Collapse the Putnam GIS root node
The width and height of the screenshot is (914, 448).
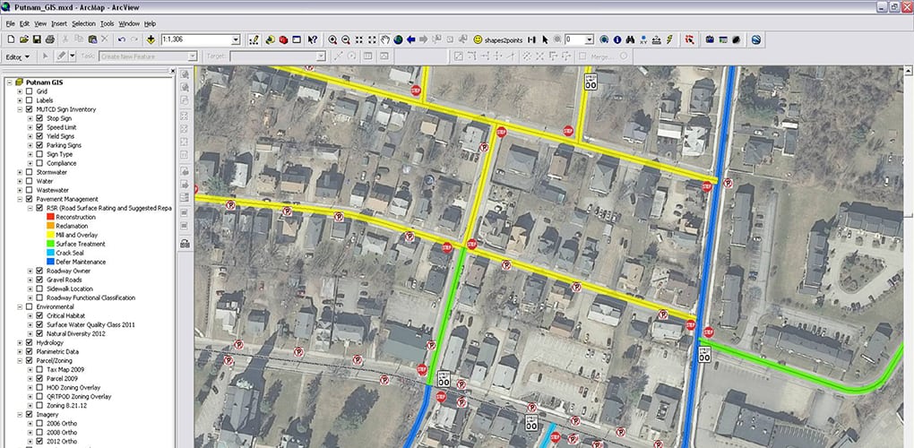pyautogui.click(x=9, y=82)
